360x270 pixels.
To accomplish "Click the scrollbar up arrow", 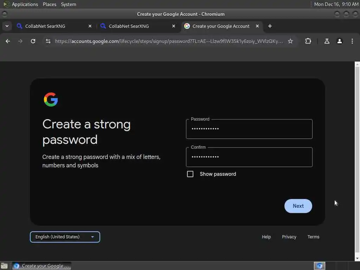I will (357, 64).
